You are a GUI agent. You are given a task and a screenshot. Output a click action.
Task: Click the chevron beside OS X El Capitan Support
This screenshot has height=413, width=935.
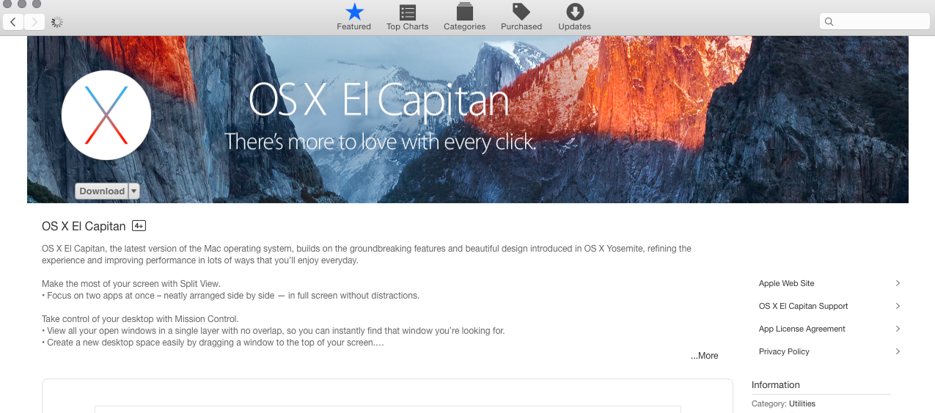click(x=898, y=306)
